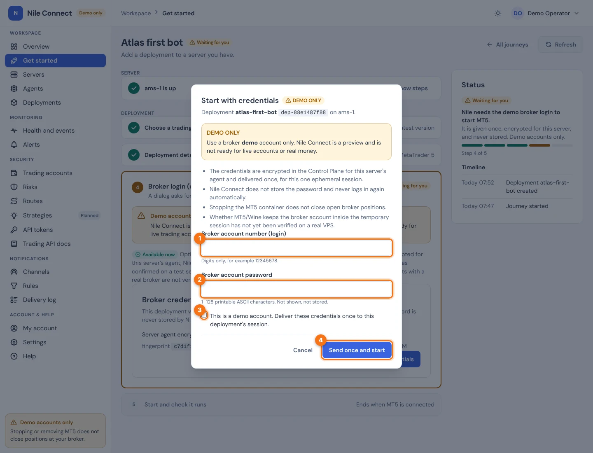Click the Alerts bell icon

tap(14, 145)
